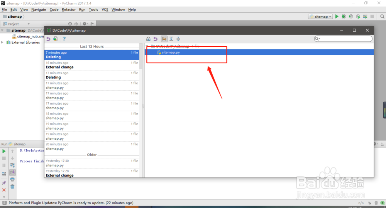The image size is (386, 208).
Task: Click Scroll from Source icon in Project panel
Action: click(x=70, y=24)
